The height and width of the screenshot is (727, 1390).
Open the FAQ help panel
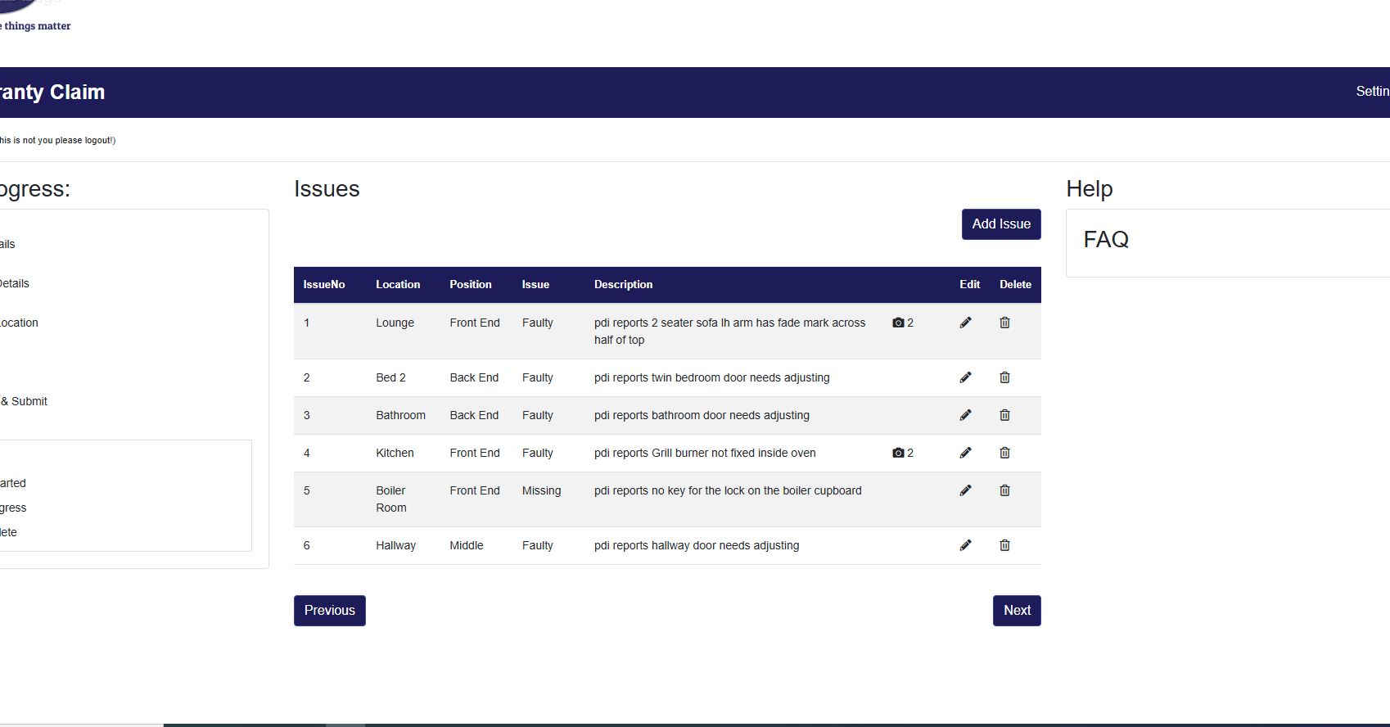1106,240
